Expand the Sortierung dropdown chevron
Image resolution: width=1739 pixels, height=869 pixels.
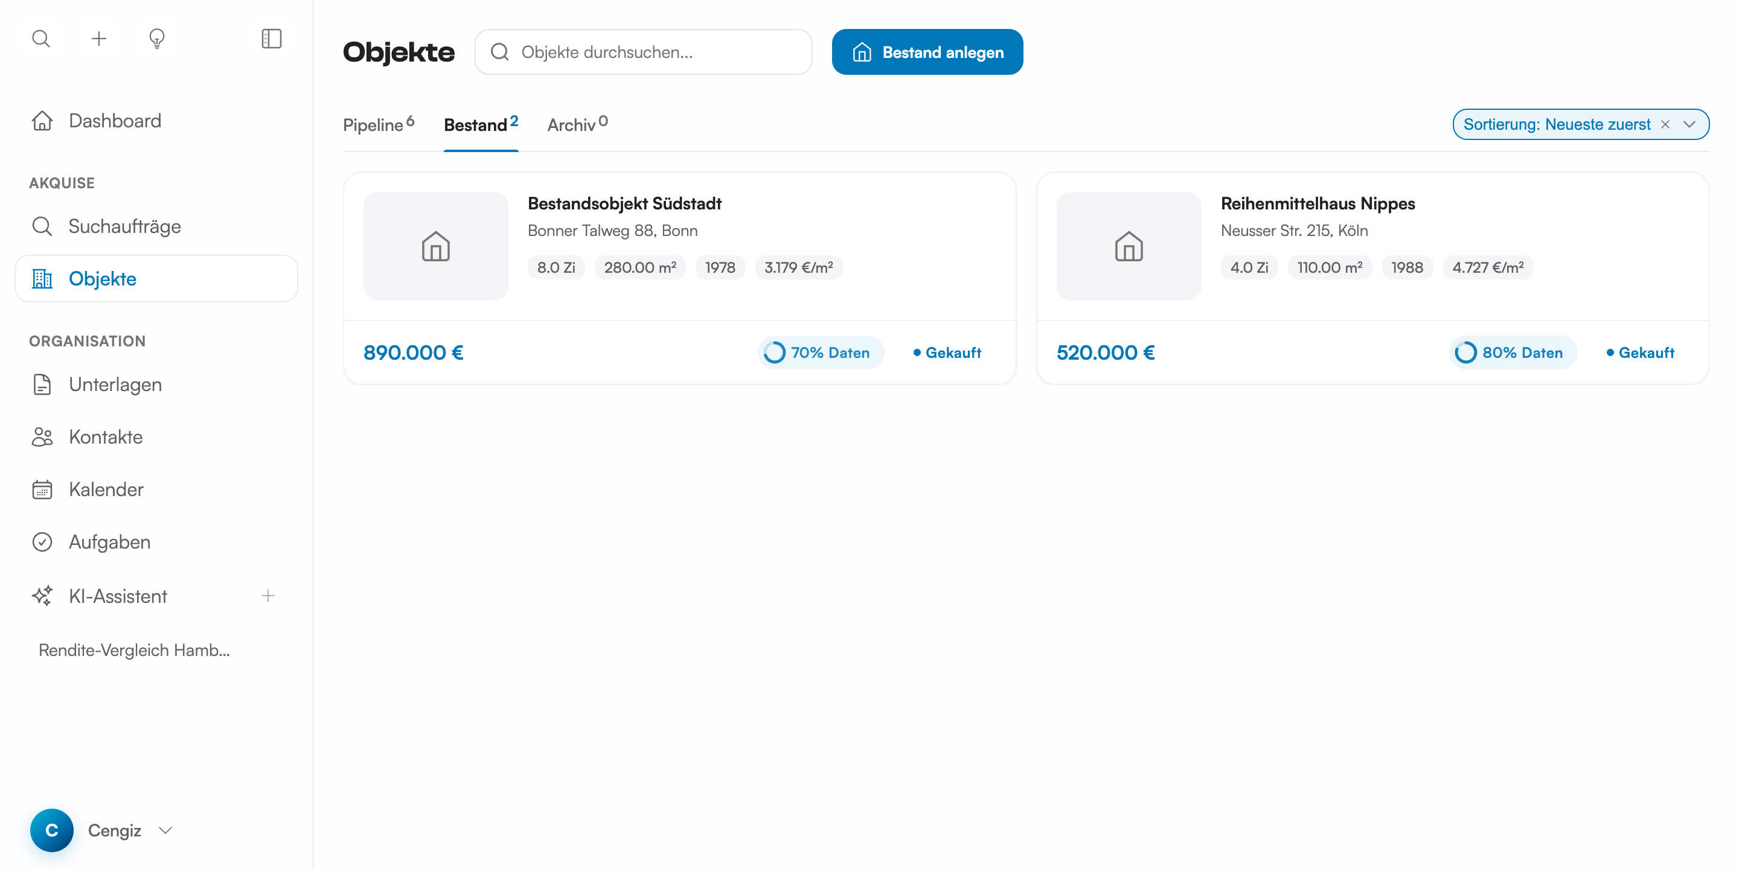pyautogui.click(x=1689, y=124)
